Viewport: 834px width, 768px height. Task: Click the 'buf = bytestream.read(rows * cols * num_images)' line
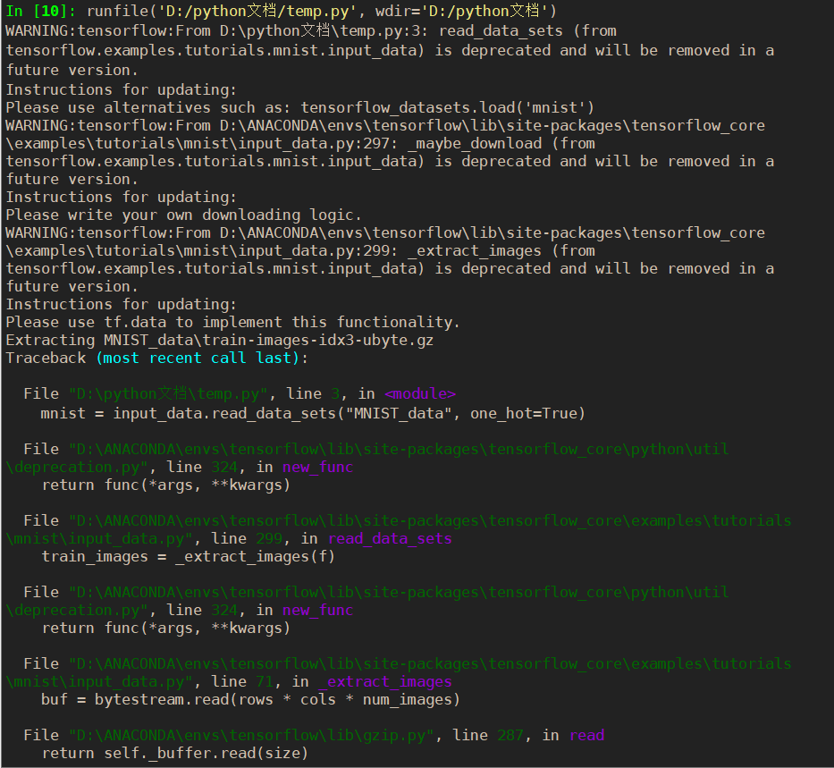[250, 700]
